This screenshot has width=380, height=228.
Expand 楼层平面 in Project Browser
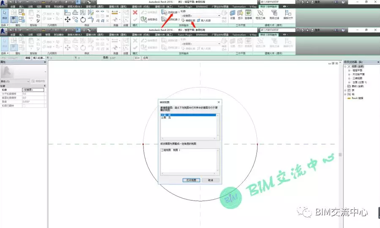349,71
